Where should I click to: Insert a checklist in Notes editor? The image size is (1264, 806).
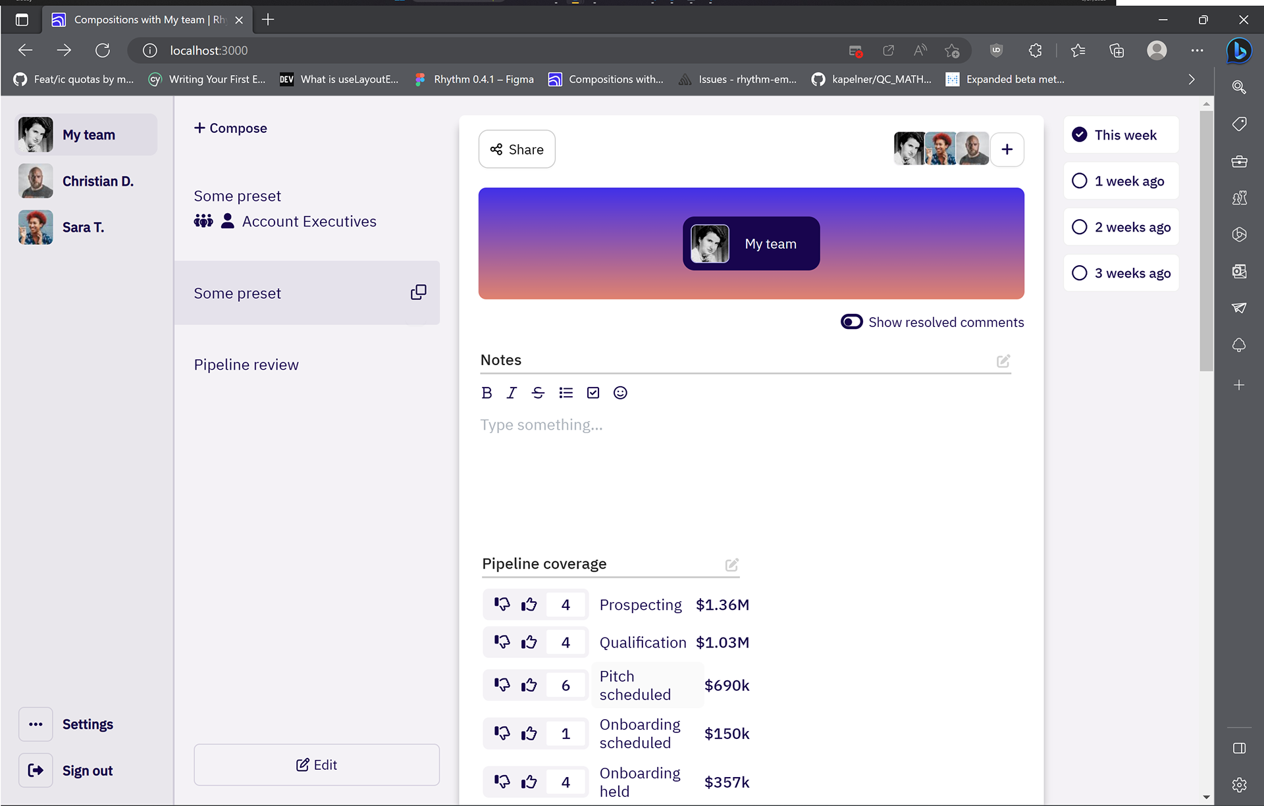(593, 393)
